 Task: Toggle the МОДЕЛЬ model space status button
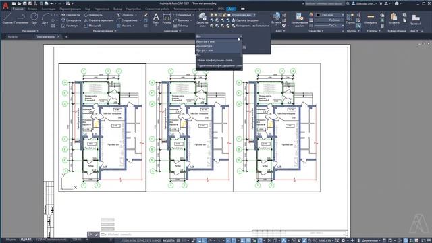coord(169,240)
